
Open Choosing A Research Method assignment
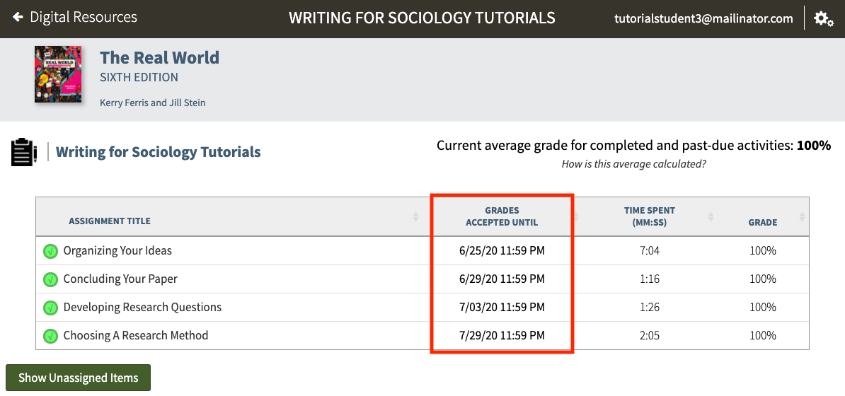pyautogui.click(x=136, y=336)
